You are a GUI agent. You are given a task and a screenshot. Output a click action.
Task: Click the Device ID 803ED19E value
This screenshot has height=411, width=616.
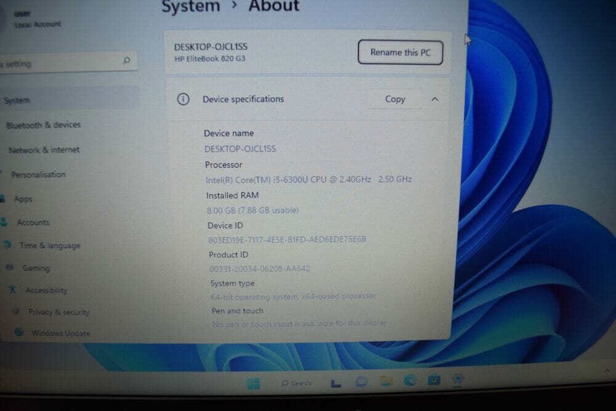click(287, 239)
